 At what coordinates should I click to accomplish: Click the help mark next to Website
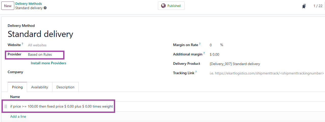click(x=22, y=44)
